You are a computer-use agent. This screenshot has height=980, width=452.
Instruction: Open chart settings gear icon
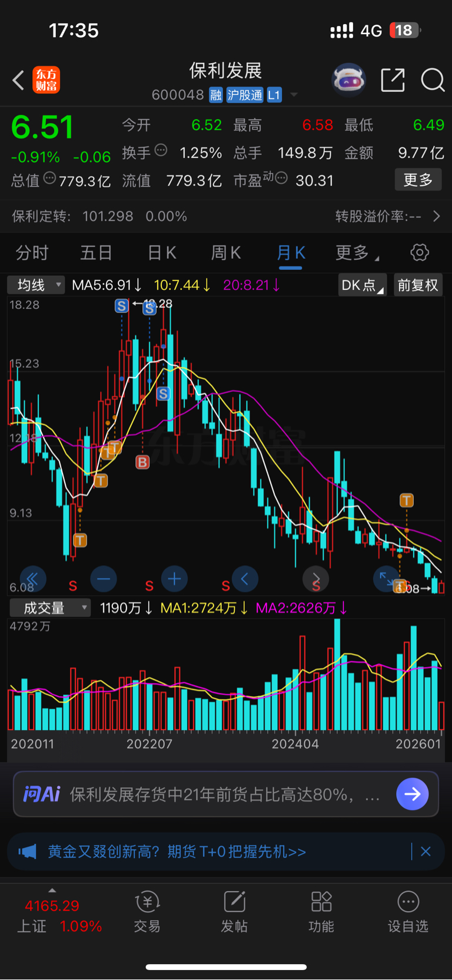420,253
